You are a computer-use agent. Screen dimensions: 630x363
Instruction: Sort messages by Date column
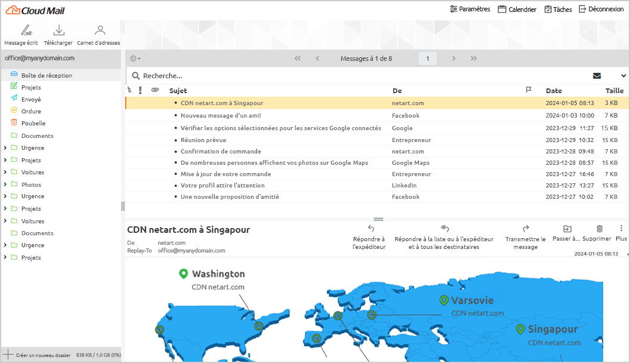coord(554,90)
